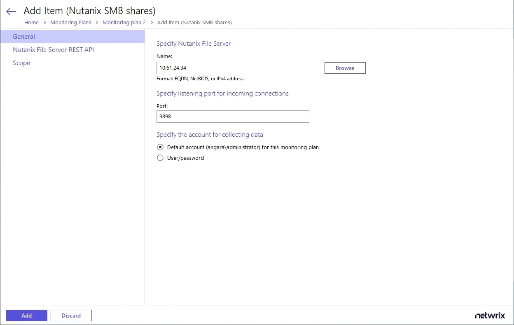This screenshot has height=325, width=514.
Task: Switch to the General tab
Action: coord(23,36)
